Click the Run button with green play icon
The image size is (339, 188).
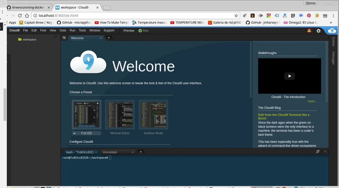point(144,31)
